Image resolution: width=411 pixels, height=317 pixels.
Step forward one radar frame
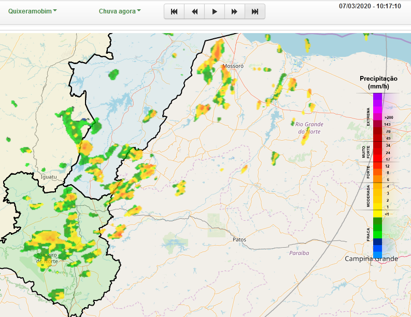235,11
